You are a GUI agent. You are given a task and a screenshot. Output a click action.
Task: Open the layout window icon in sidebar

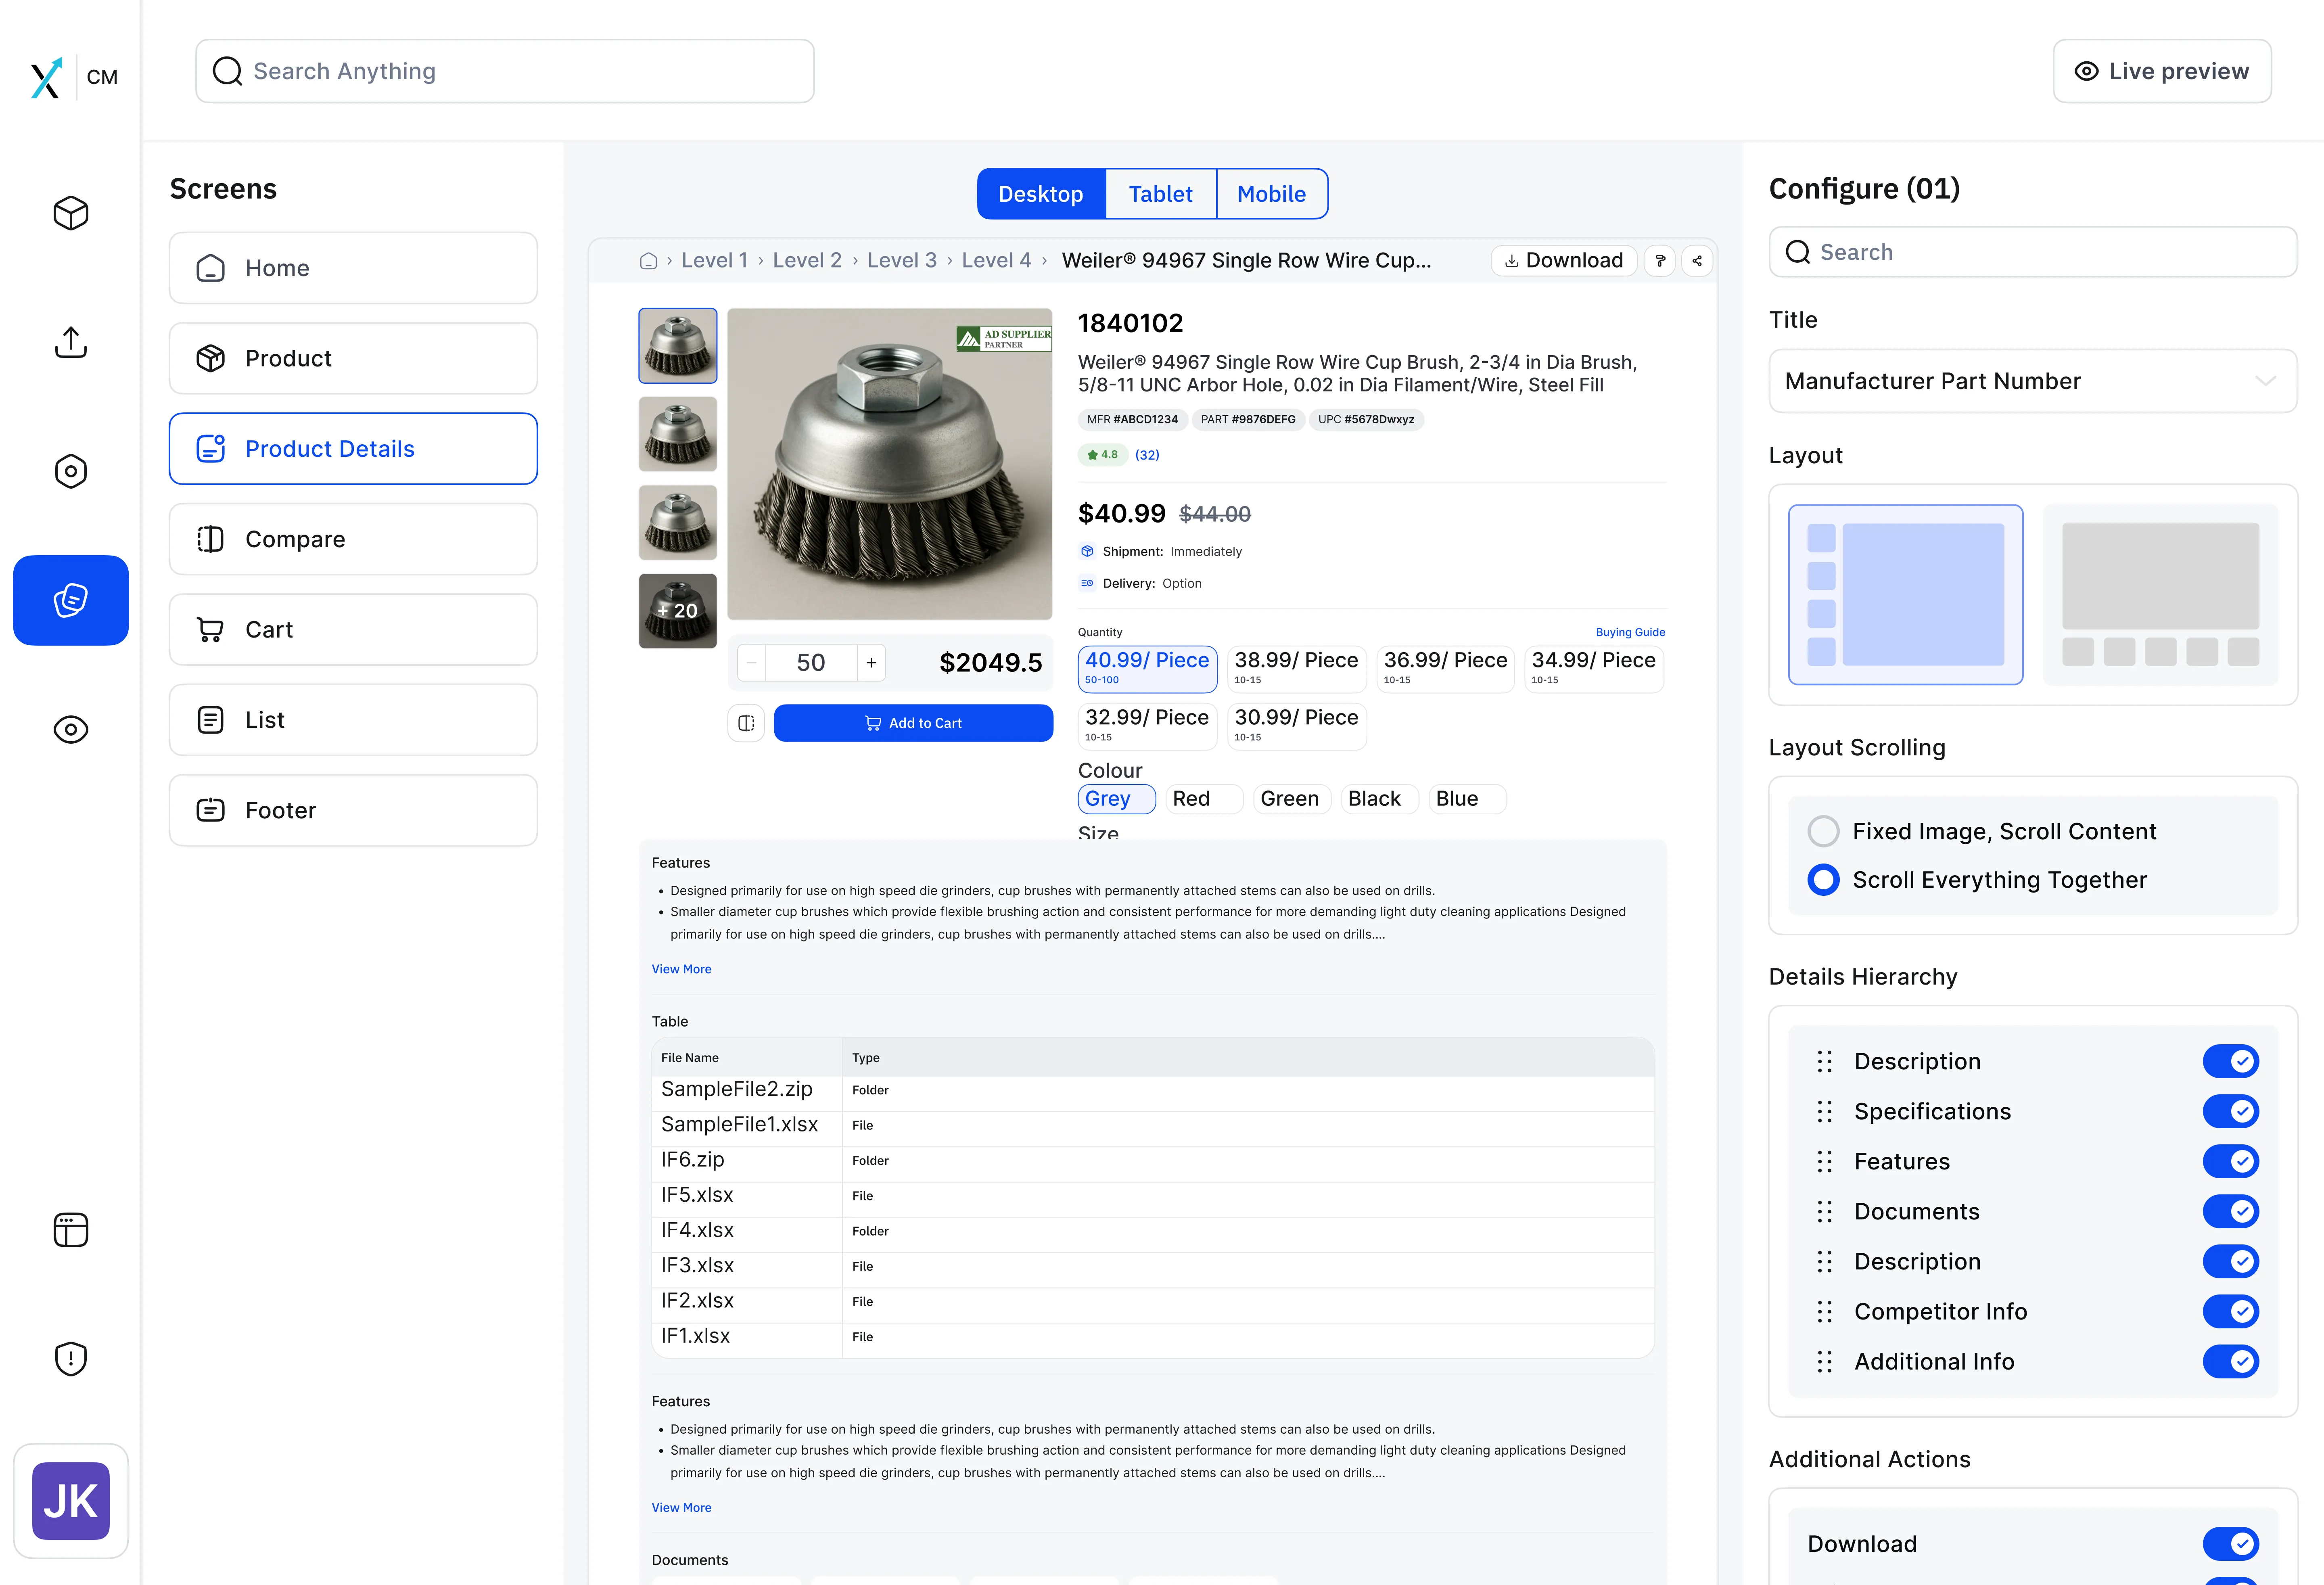(x=71, y=1229)
